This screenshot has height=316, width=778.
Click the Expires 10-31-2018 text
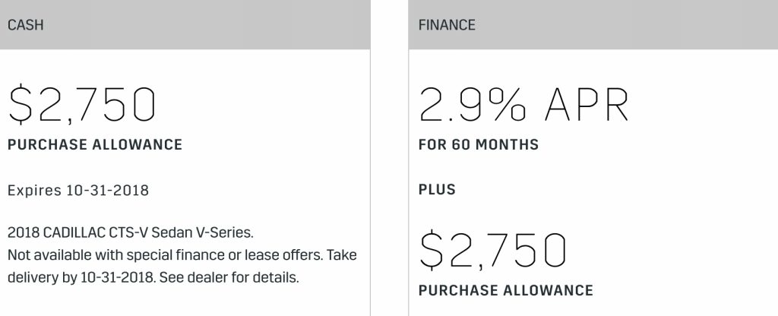click(x=78, y=191)
